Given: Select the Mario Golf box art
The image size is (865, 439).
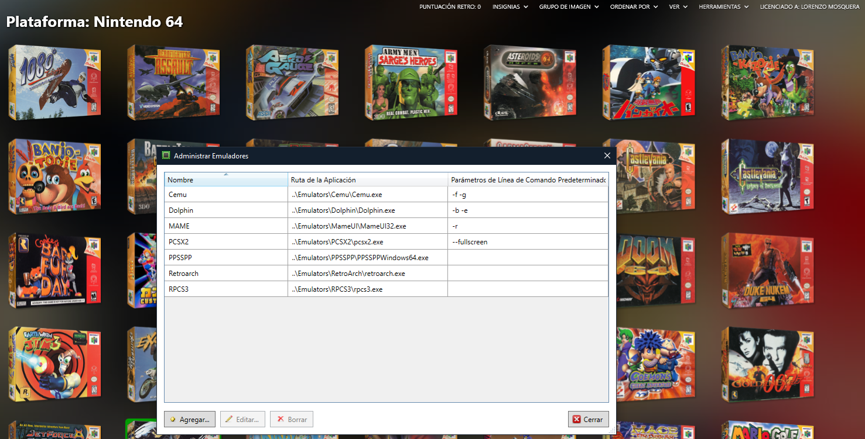Looking at the screenshot, I should (x=768, y=430).
